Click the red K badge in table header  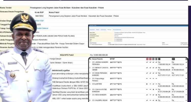click(x=147, y=59)
